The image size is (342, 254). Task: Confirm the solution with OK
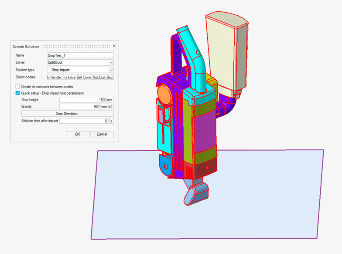[77, 134]
